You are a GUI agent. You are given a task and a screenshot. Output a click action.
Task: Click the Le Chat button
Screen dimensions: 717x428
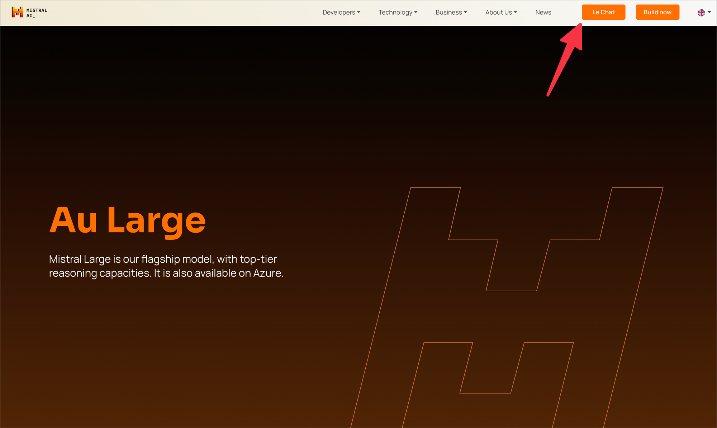(603, 12)
